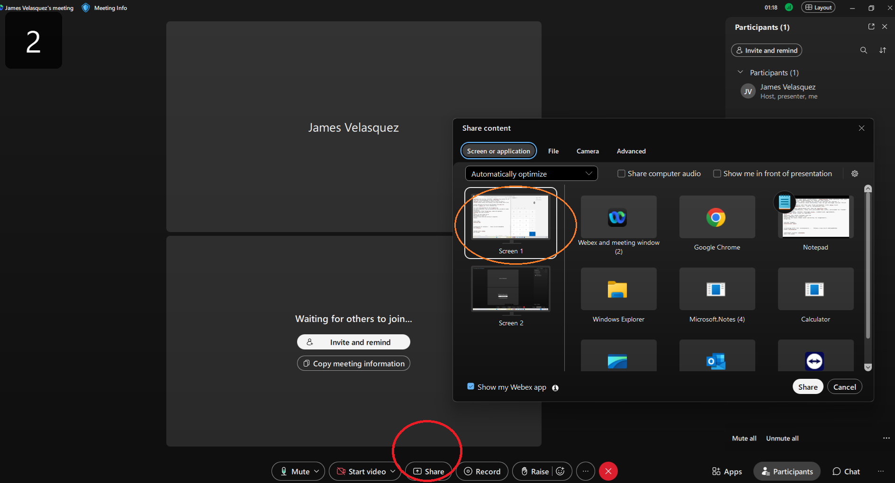Click Copy meeting information button
The height and width of the screenshot is (483, 895).
click(353, 364)
